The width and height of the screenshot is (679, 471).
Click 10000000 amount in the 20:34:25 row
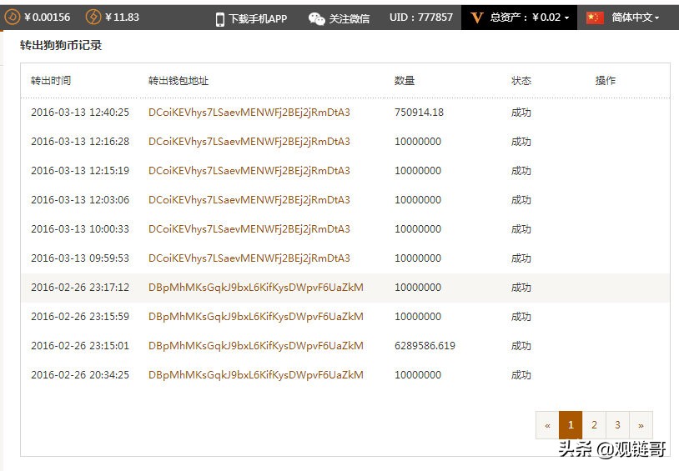(418, 375)
